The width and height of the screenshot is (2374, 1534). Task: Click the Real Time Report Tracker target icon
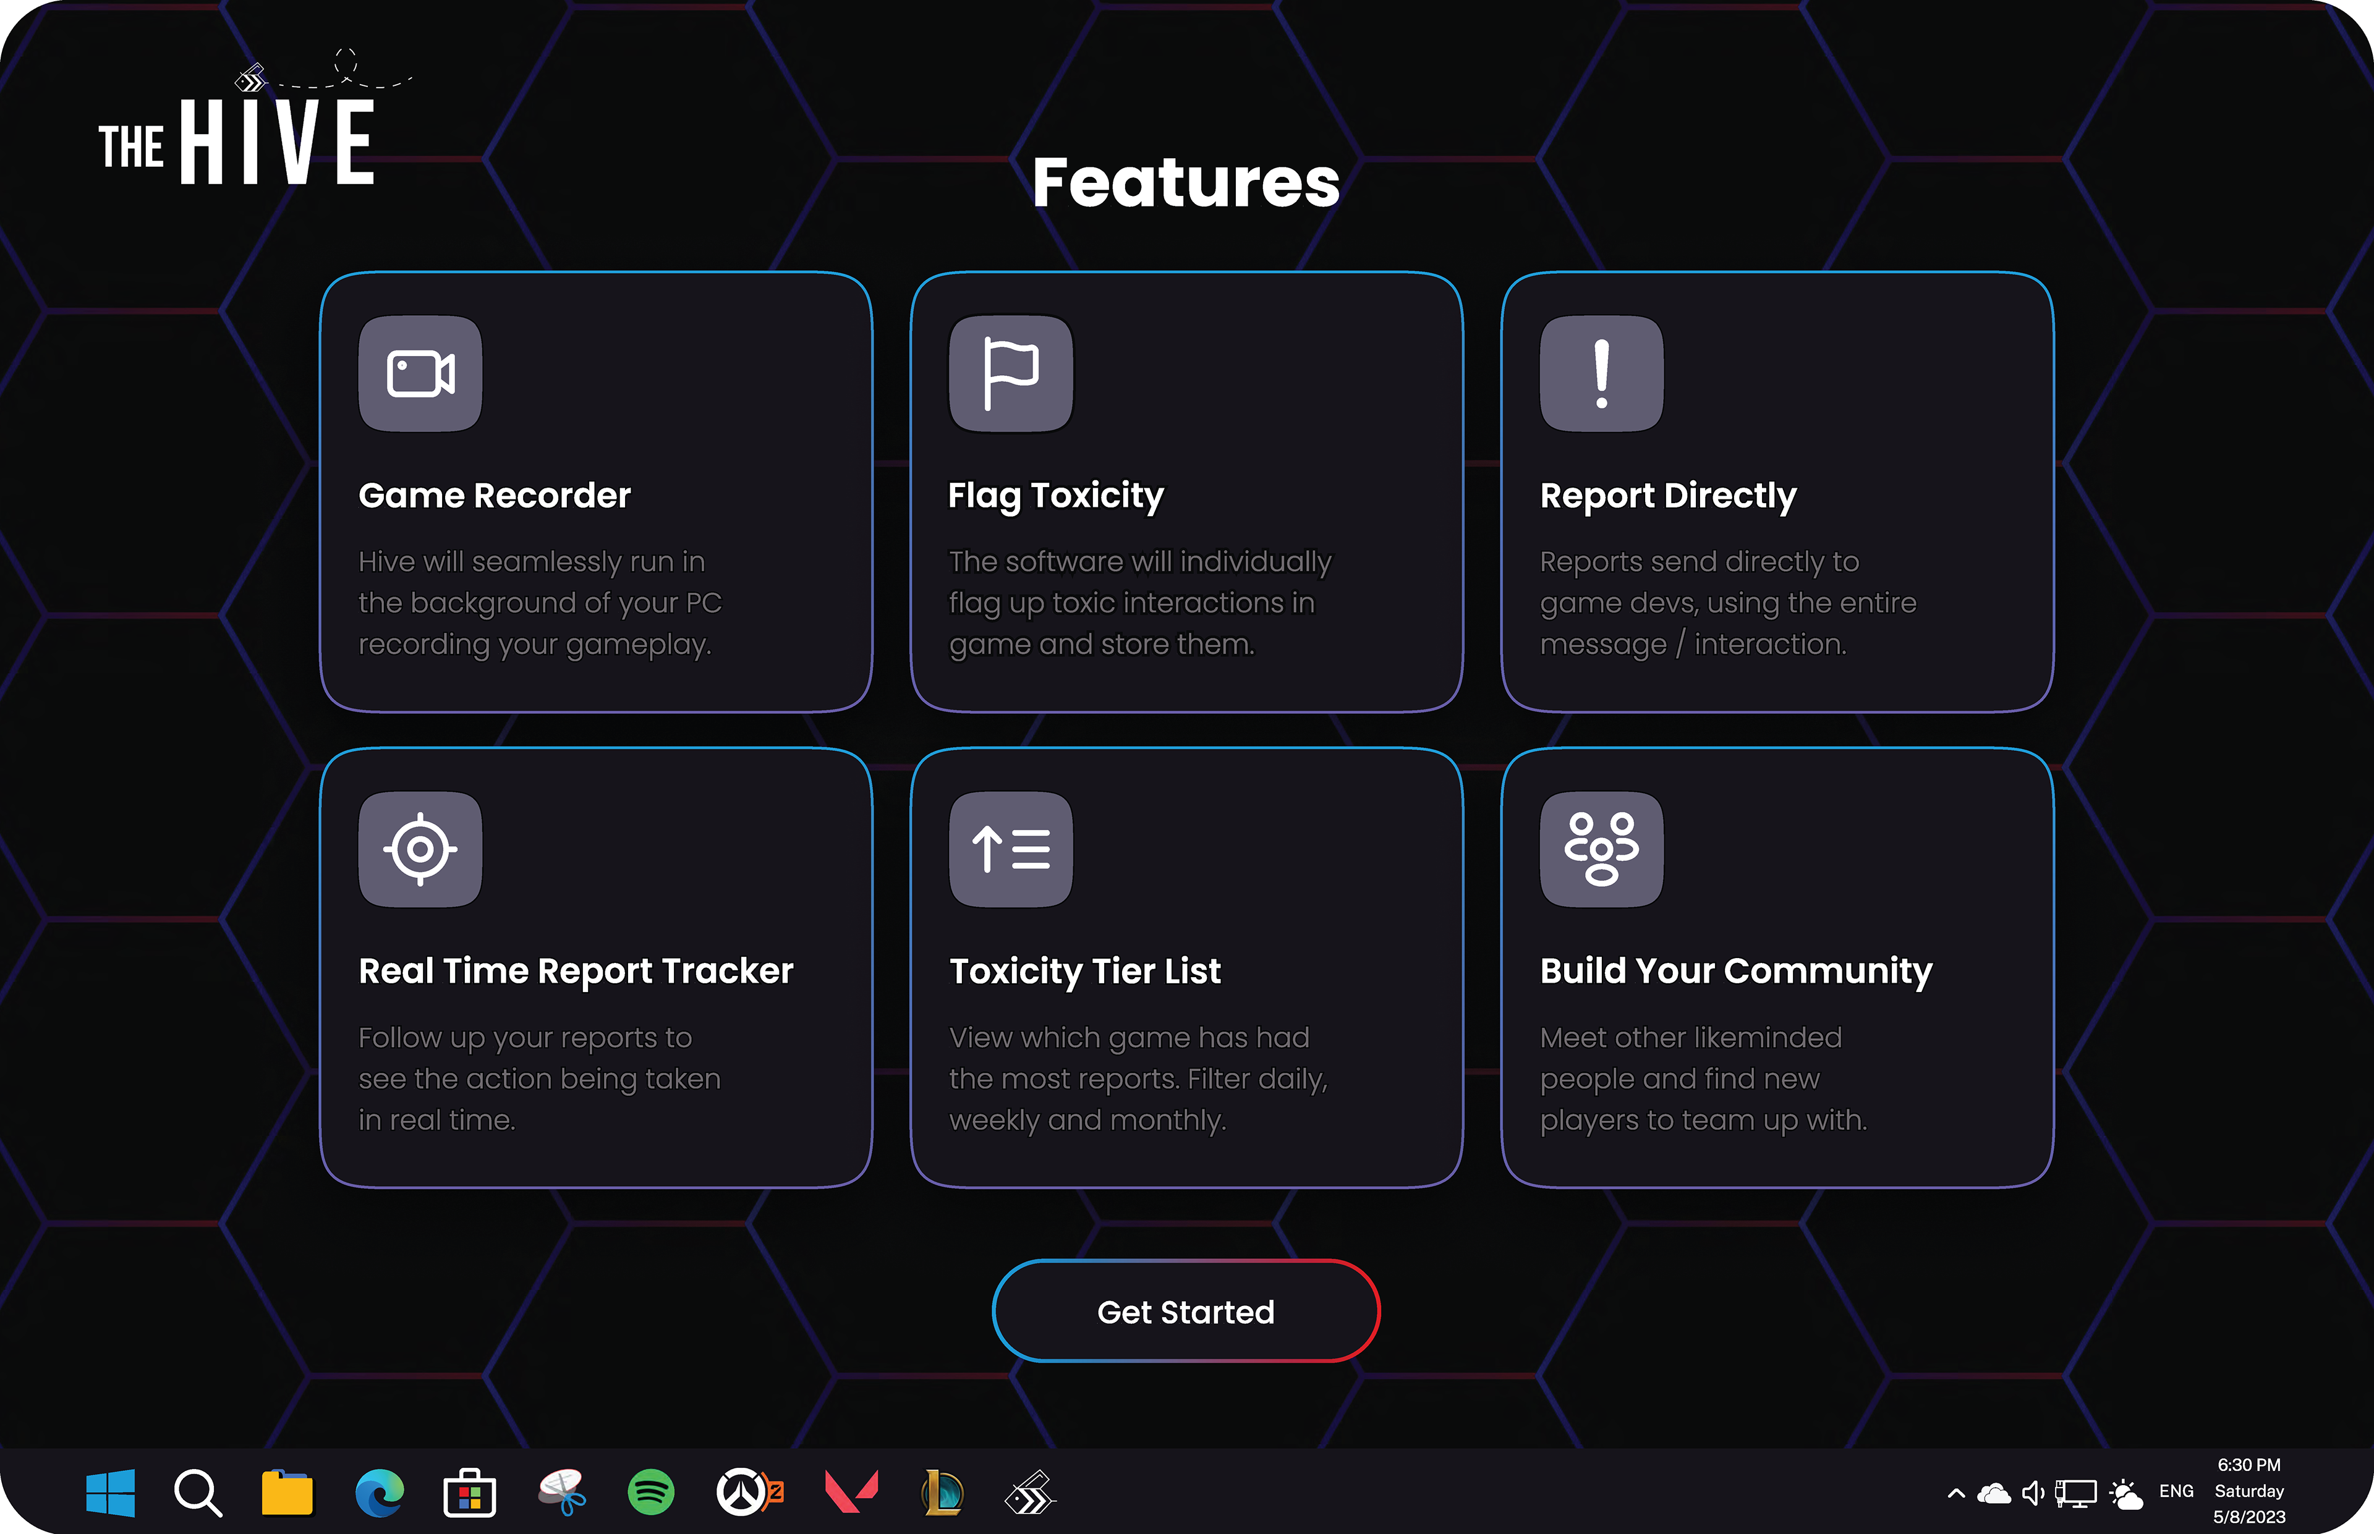pos(420,850)
